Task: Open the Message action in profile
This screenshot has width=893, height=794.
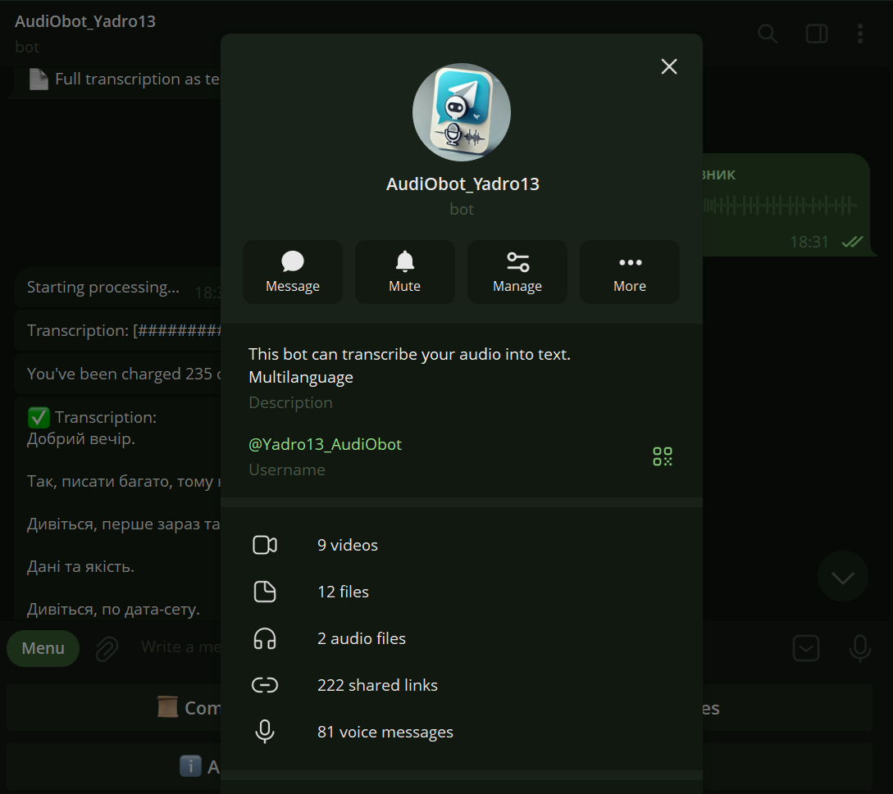Action: pyautogui.click(x=293, y=272)
